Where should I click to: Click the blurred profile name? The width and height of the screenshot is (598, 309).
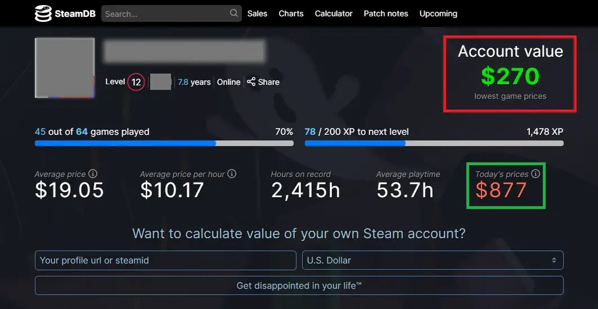184,52
